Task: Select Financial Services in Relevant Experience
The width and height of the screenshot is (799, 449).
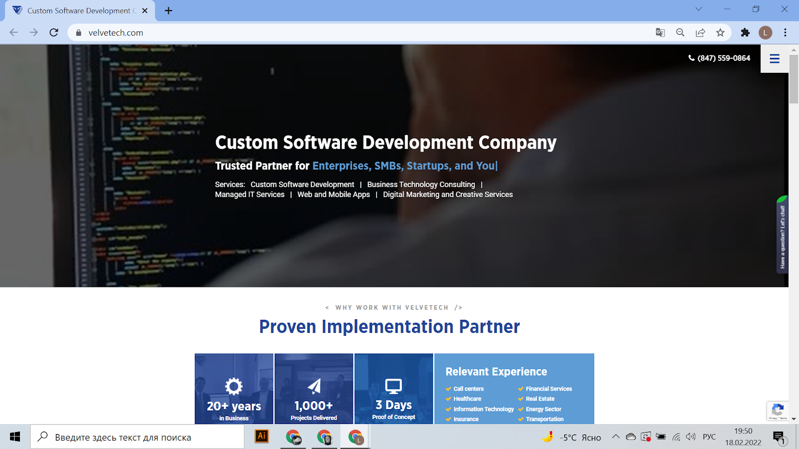Action: click(x=549, y=389)
